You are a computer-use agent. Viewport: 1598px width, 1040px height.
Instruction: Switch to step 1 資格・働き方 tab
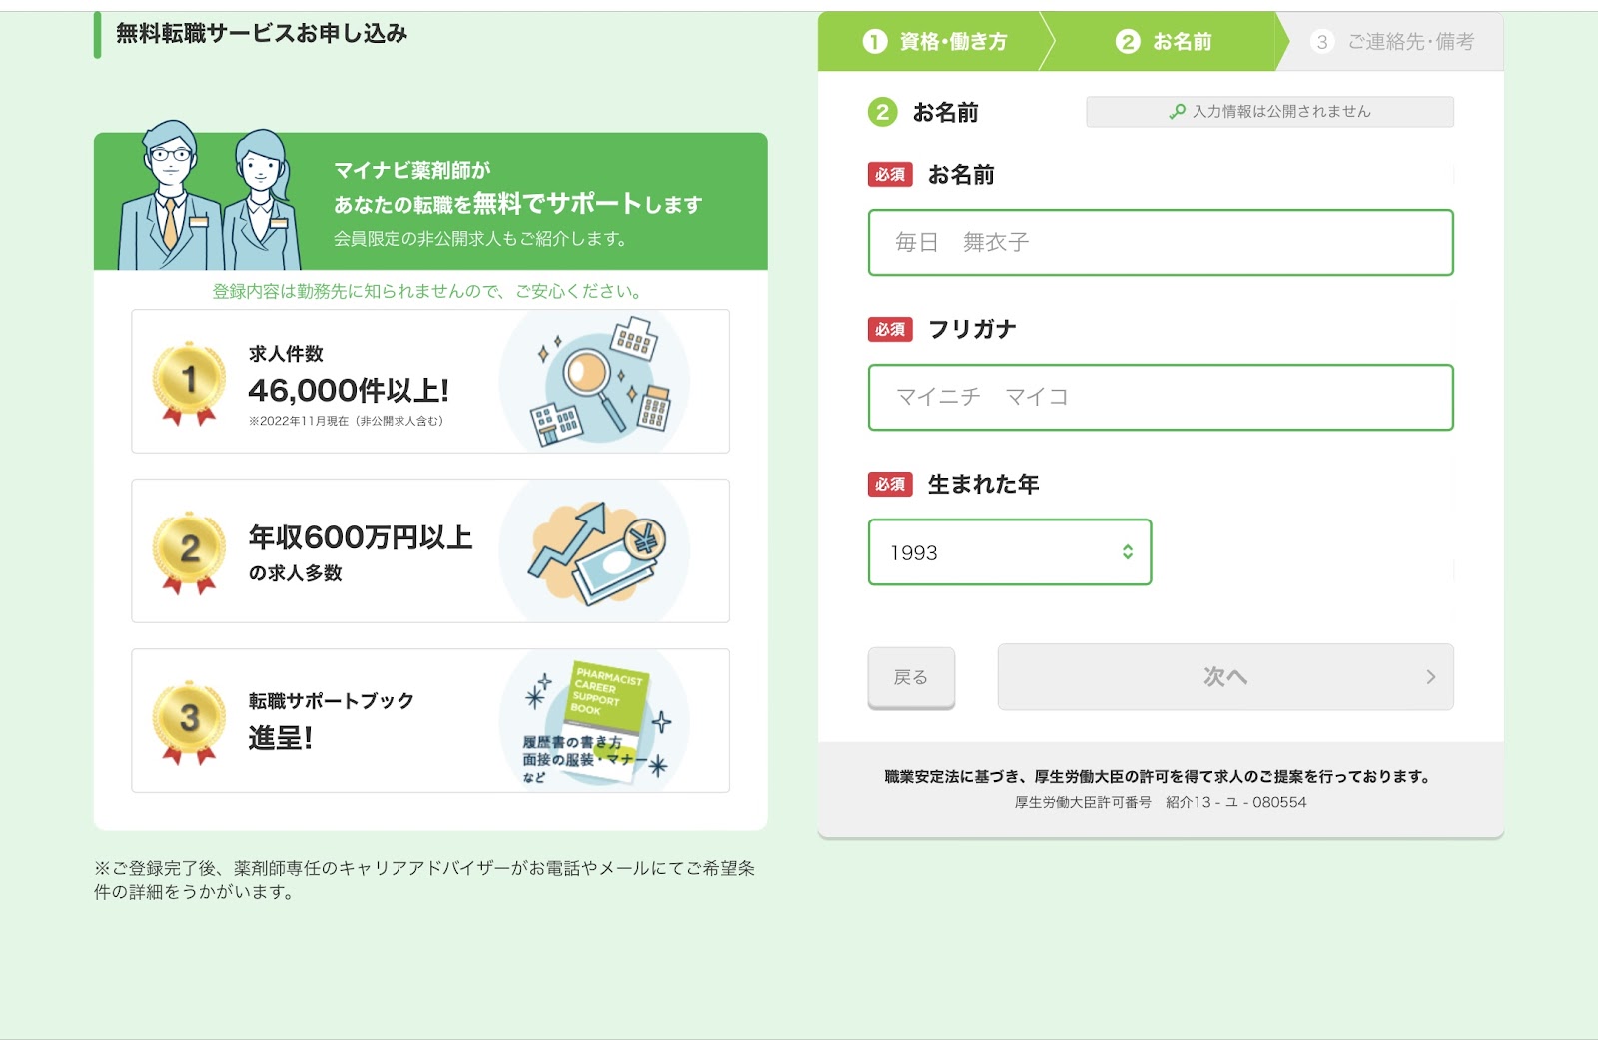935,42
